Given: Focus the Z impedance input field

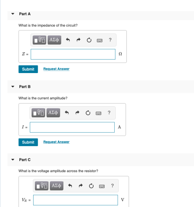Looking at the screenshot, I should pos(73,54).
